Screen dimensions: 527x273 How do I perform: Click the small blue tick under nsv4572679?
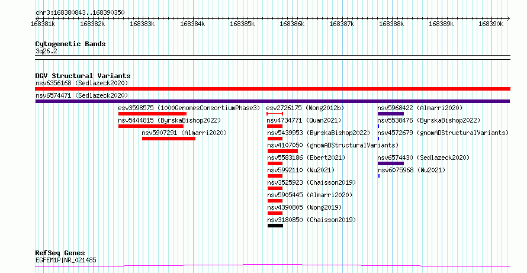(x=378, y=139)
